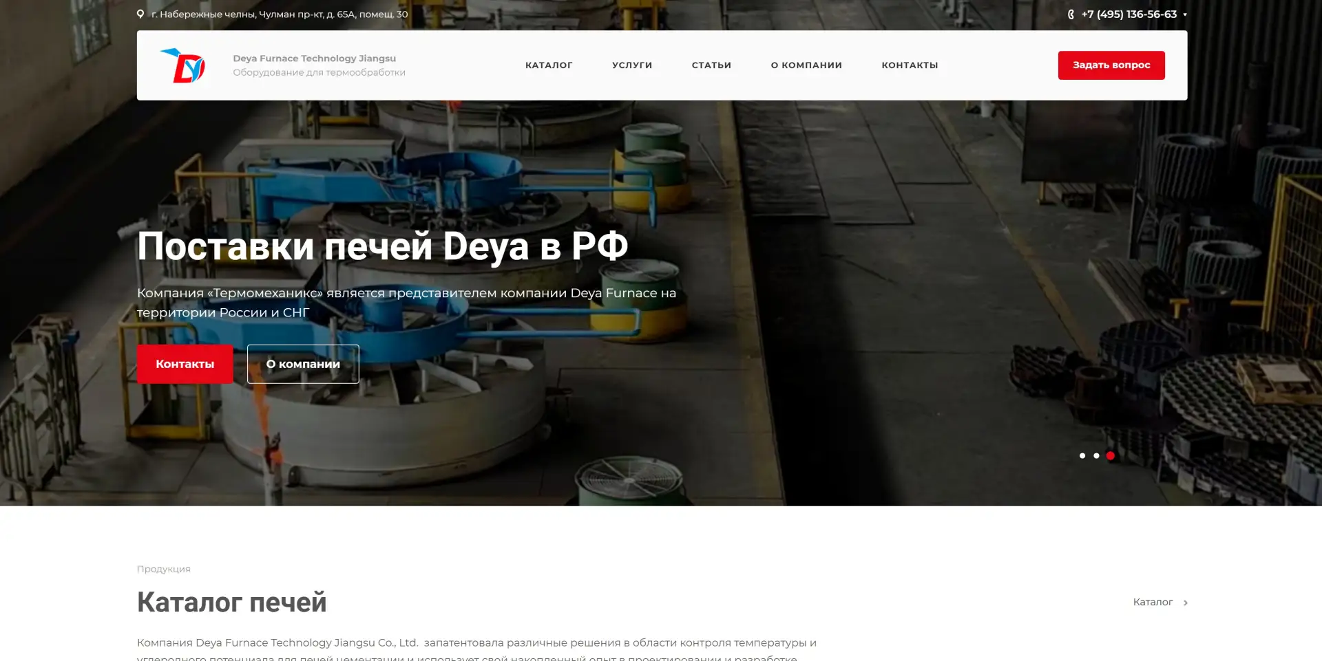Click the phone handset icon
Screen dimensions: 1322x661
(x=1071, y=14)
